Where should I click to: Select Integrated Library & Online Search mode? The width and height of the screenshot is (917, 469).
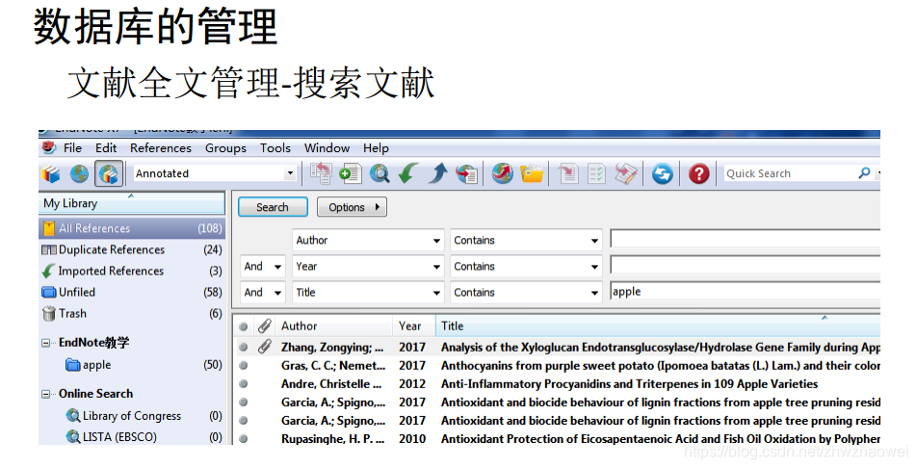(x=109, y=173)
